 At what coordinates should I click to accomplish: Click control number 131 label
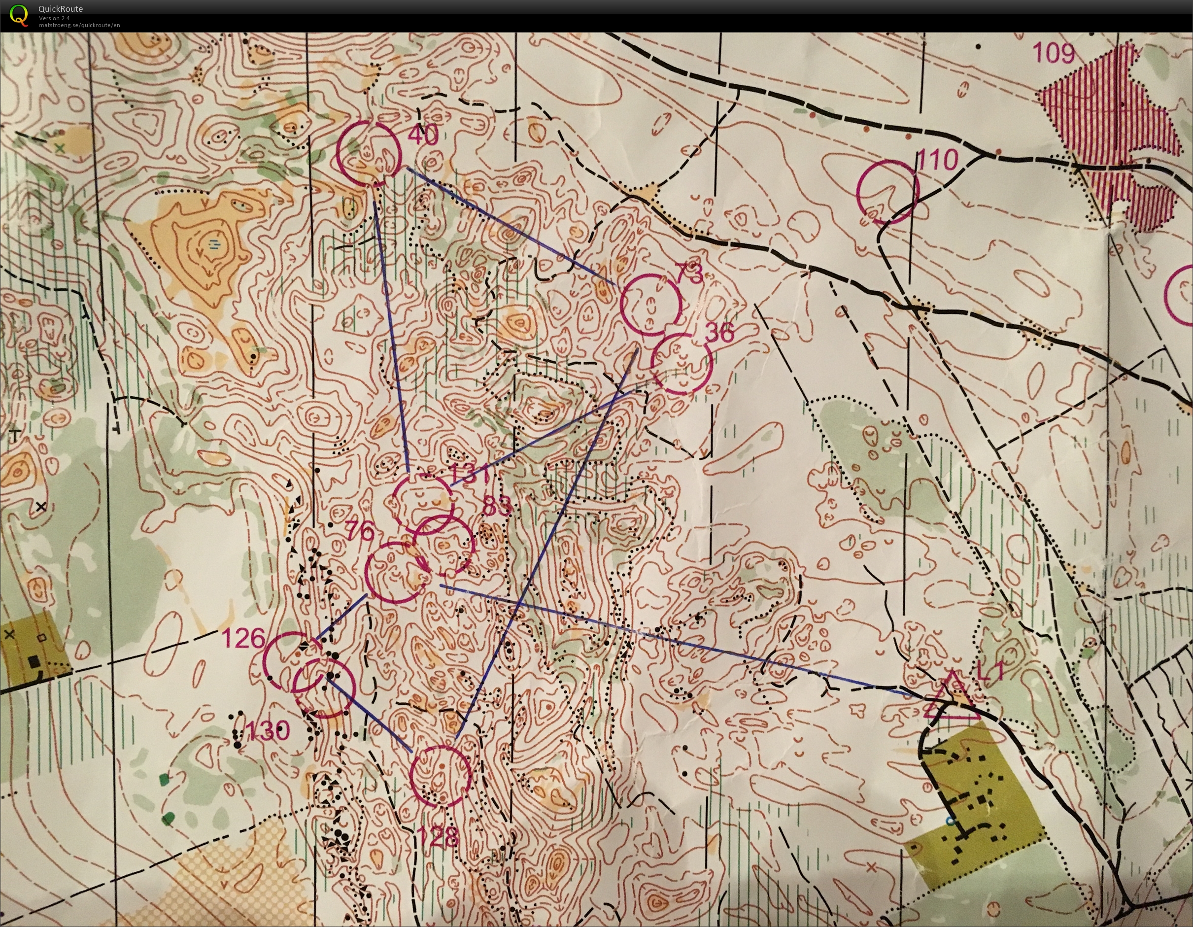pos(470,474)
